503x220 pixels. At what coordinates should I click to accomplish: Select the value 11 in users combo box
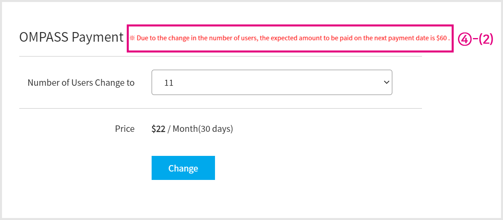pos(169,83)
